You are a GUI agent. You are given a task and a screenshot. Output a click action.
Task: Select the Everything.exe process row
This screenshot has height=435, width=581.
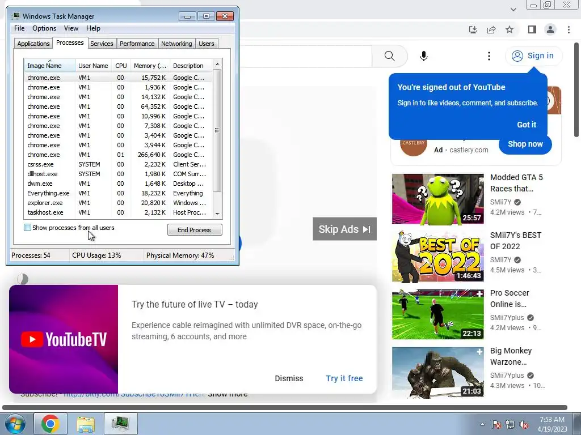119,193
